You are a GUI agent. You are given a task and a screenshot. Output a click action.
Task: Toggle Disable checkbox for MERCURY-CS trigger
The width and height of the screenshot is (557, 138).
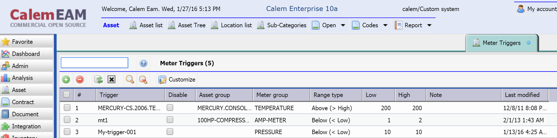click(170, 108)
